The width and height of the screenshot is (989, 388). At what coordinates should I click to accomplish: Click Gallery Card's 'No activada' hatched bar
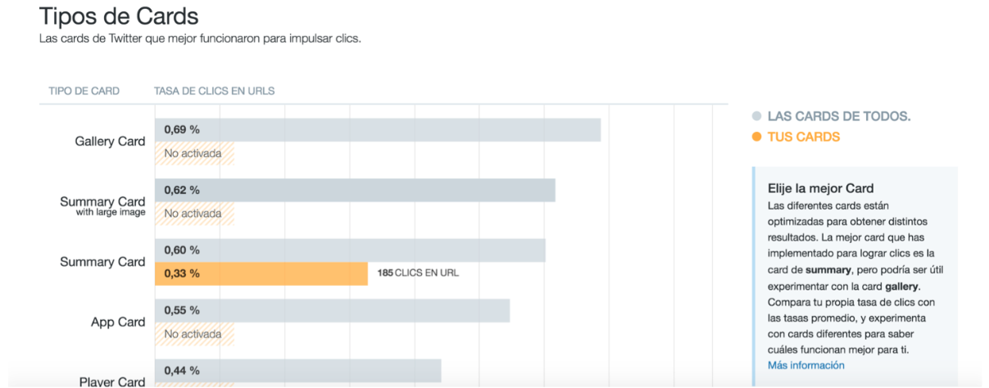[194, 153]
